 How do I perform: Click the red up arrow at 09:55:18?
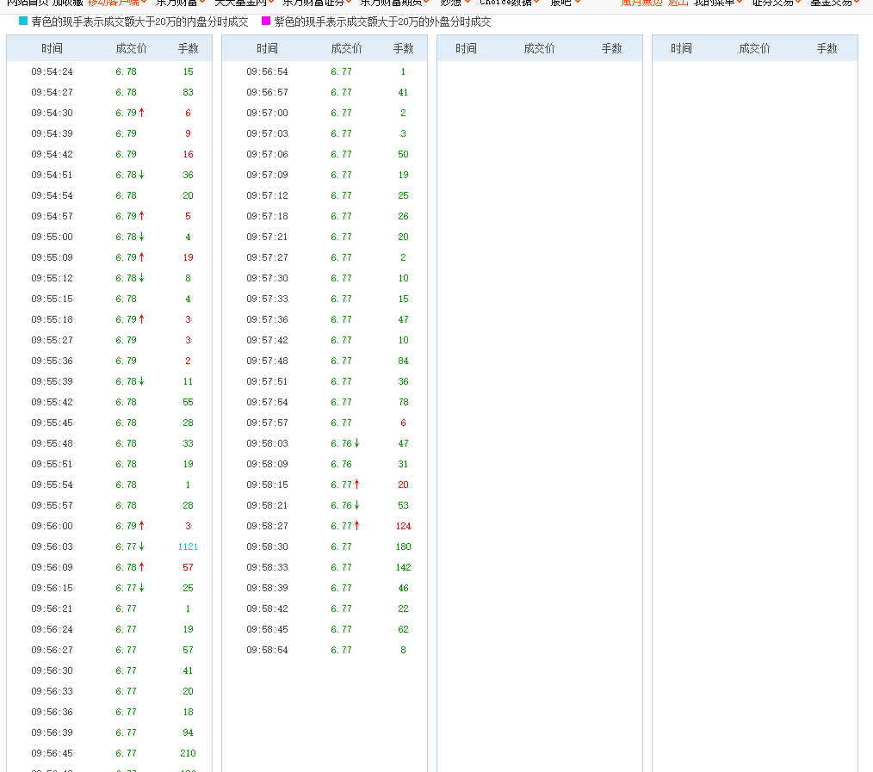141,319
